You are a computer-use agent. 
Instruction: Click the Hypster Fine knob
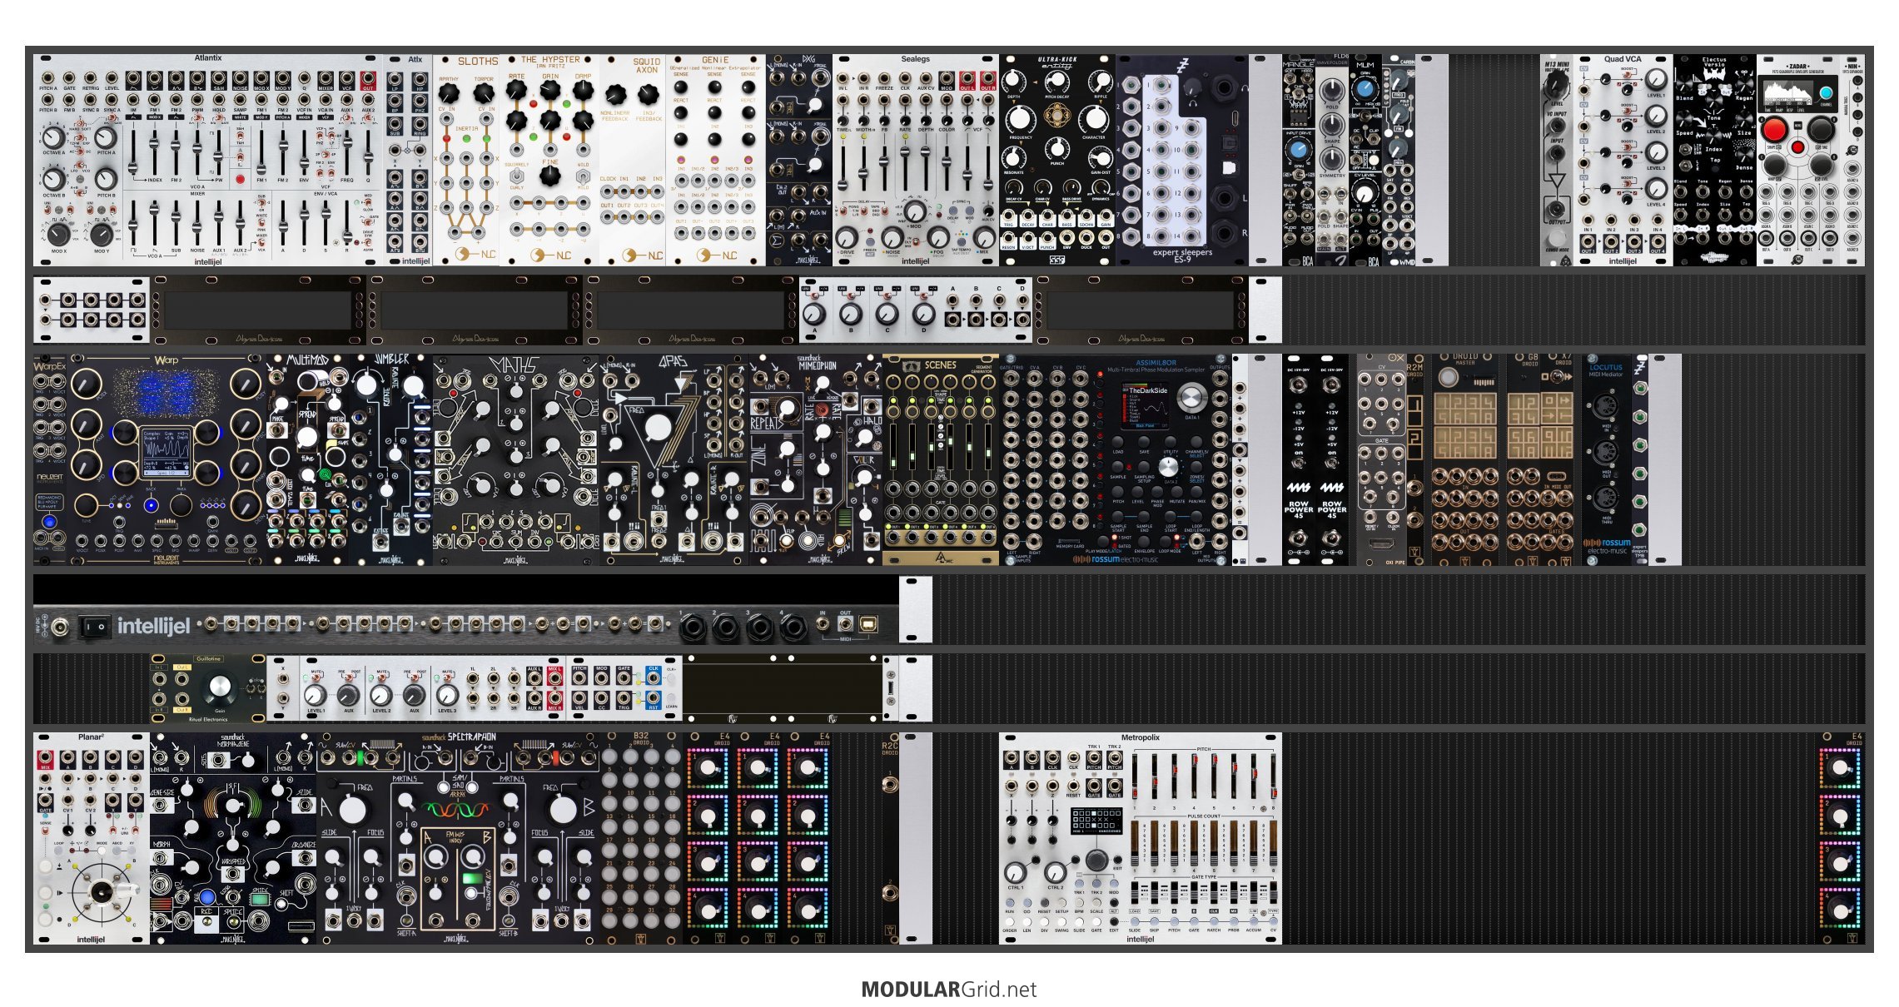549,176
